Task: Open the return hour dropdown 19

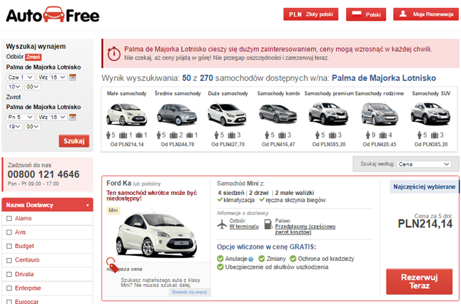Action: point(14,127)
